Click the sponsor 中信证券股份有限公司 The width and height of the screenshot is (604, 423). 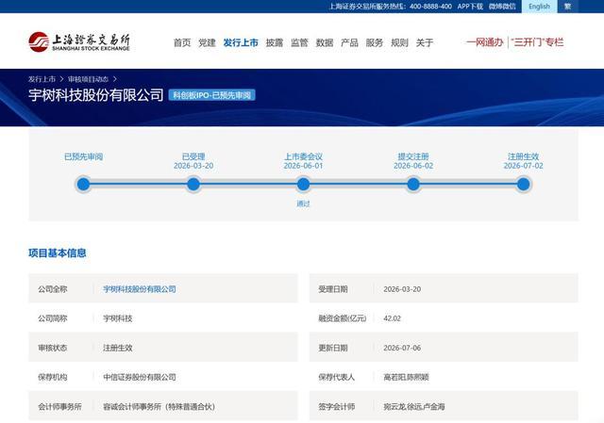[x=140, y=377]
